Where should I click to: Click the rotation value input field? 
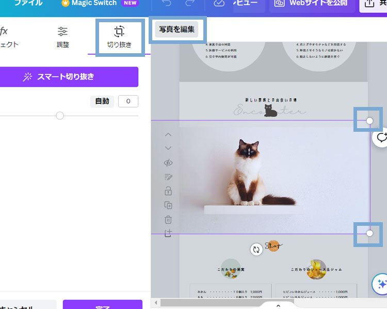pyautogui.click(x=128, y=101)
